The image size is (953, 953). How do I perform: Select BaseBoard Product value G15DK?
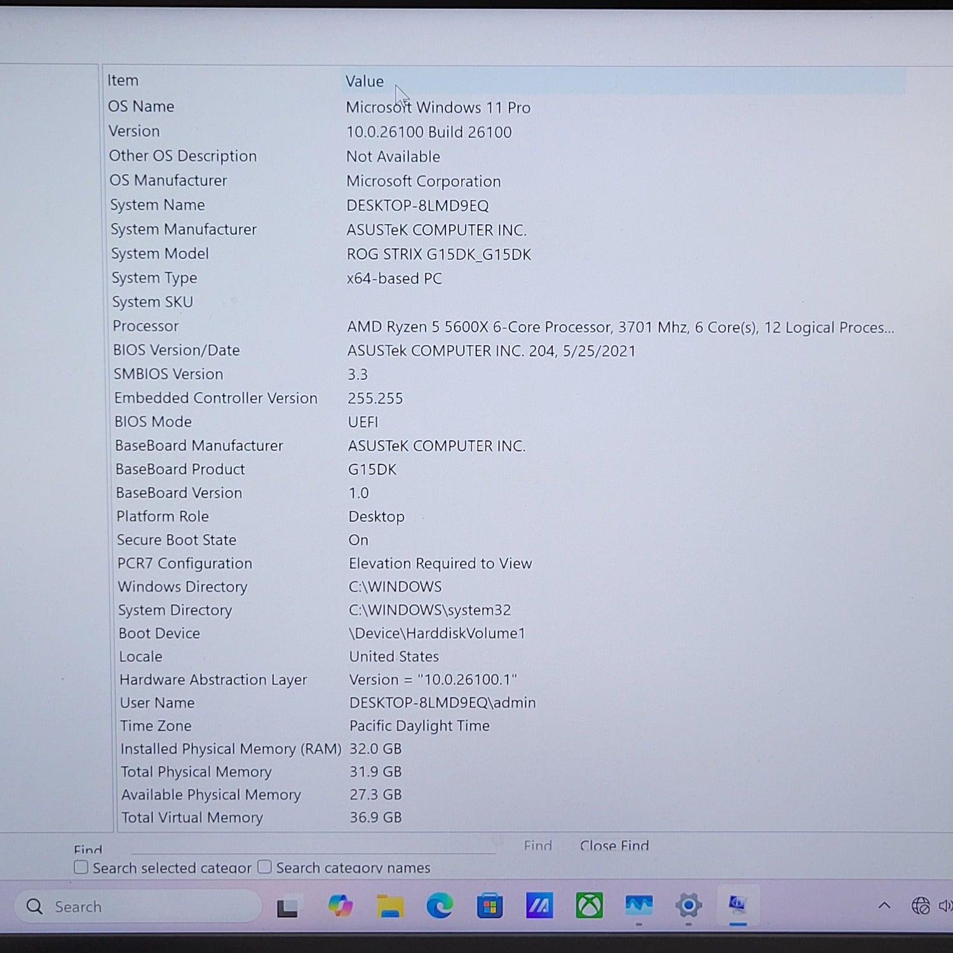coord(372,470)
